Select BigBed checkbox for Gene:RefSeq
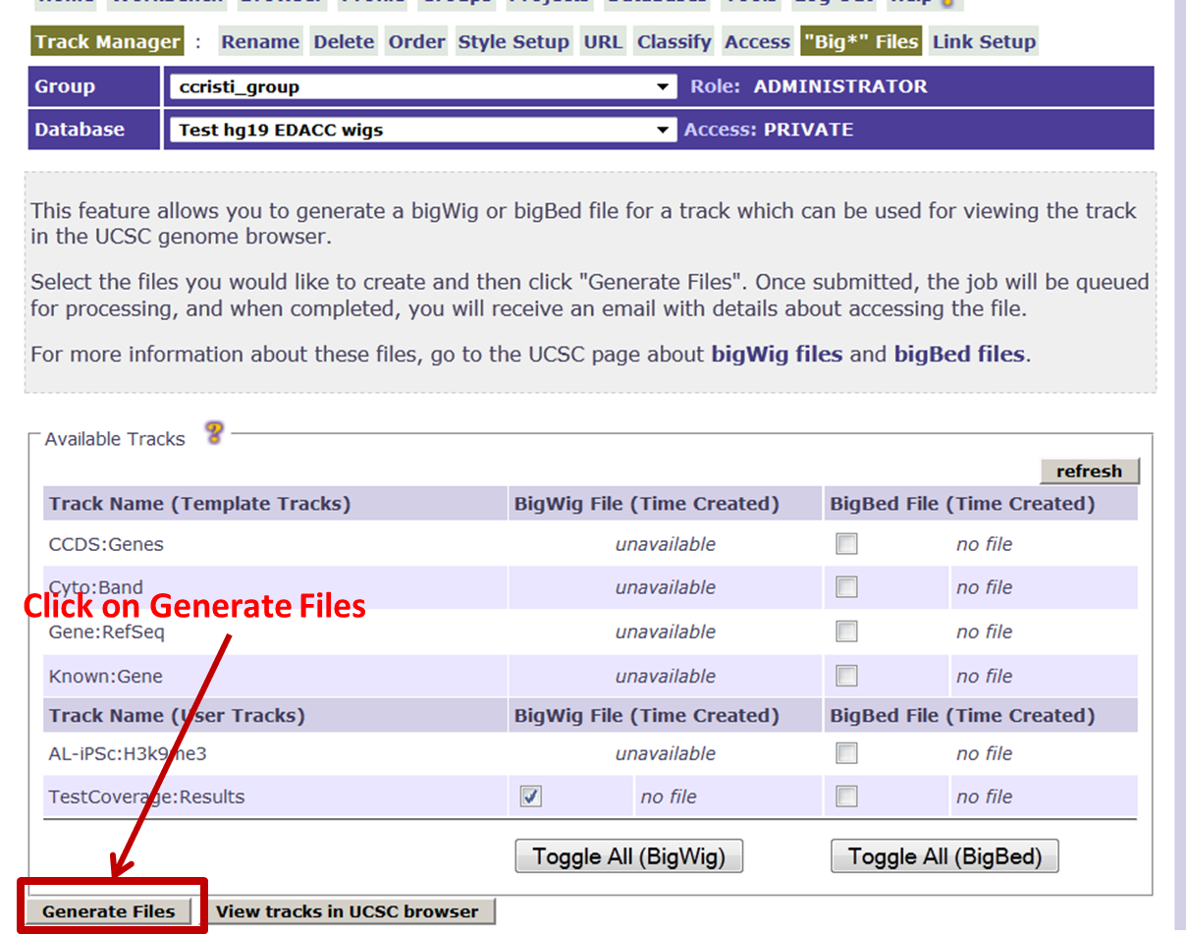The height and width of the screenshot is (934, 1186). pos(846,632)
